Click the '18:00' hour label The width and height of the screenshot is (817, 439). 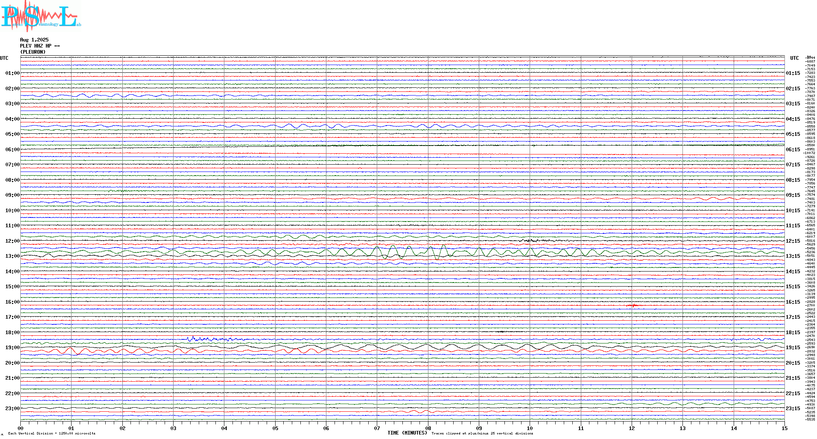point(12,333)
